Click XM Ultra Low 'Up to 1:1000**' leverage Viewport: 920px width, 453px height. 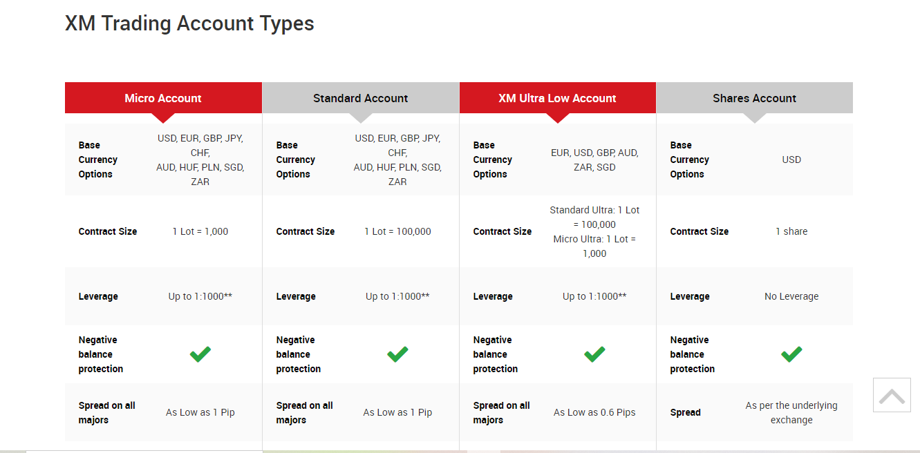tap(594, 296)
